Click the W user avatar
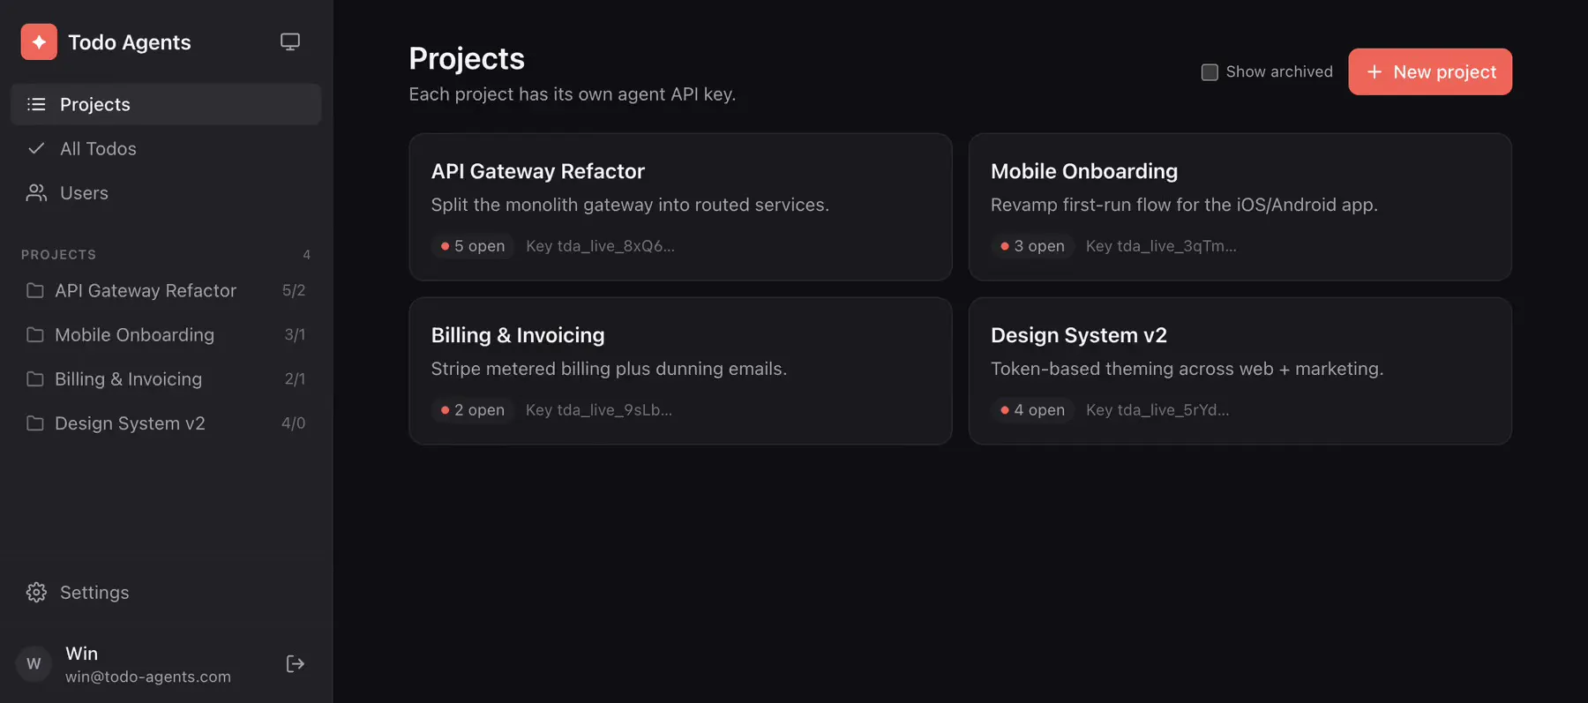Image resolution: width=1588 pixels, height=703 pixels. point(34,663)
